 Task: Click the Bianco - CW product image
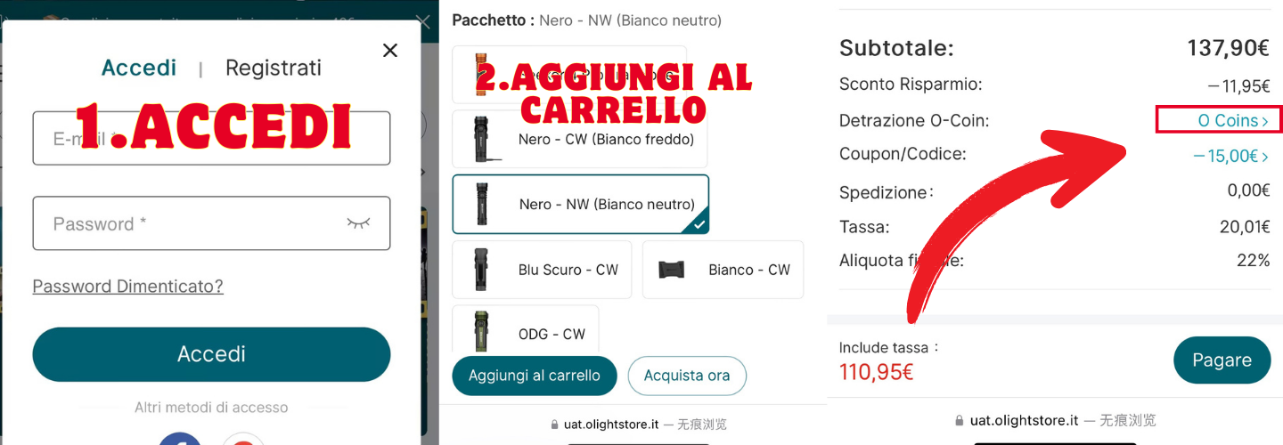pyautogui.click(x=671, y=270)
